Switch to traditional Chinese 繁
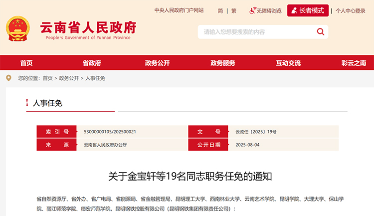Viewport: 374px width, 216px height. [233, 10]
